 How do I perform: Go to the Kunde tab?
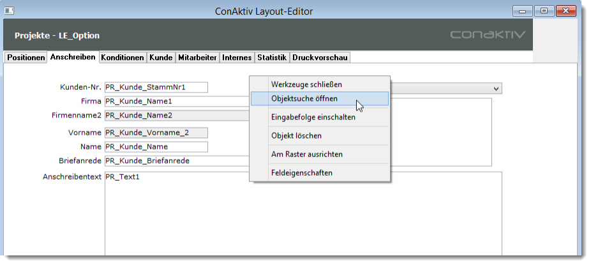point(161,57)
